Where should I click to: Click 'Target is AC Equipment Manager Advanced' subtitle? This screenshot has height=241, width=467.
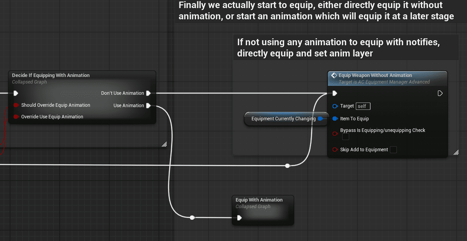pos(384,82)
